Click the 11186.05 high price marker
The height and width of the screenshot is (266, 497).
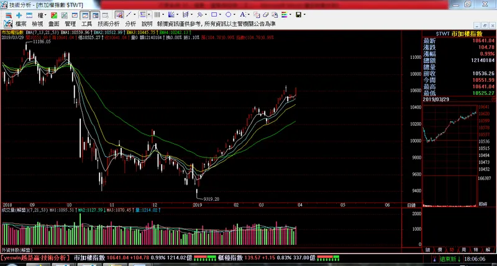42,42
